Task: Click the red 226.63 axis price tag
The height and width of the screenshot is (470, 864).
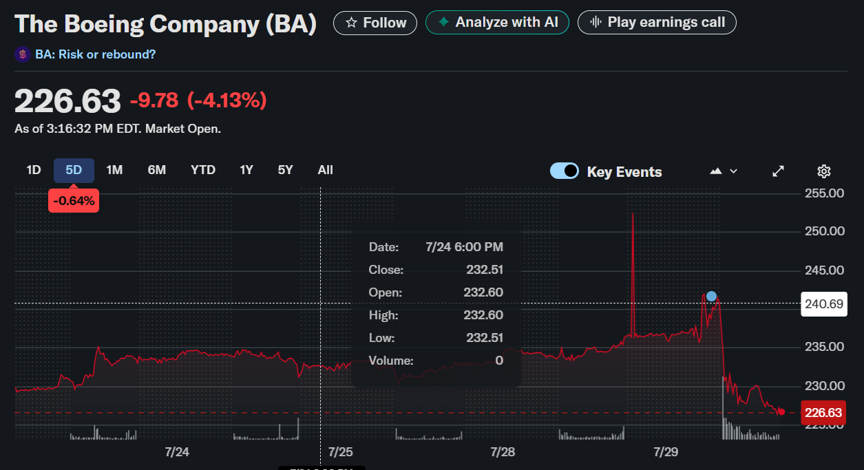Action: pos(824,413)
